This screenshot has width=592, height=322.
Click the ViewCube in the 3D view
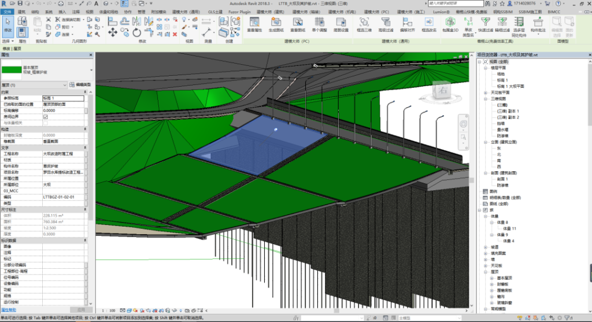coord(443,90)
